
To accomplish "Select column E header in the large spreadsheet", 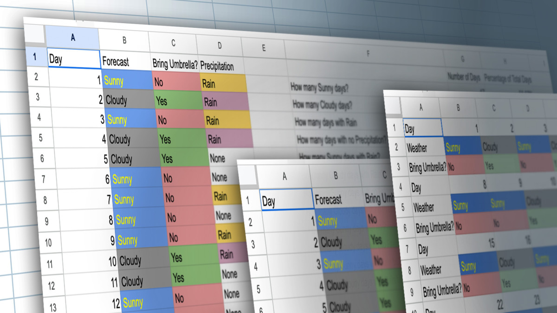I will coord(263,48).
